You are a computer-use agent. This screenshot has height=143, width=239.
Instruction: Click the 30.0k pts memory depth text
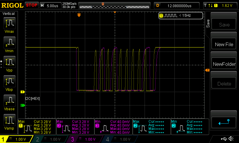pos(69,7)
